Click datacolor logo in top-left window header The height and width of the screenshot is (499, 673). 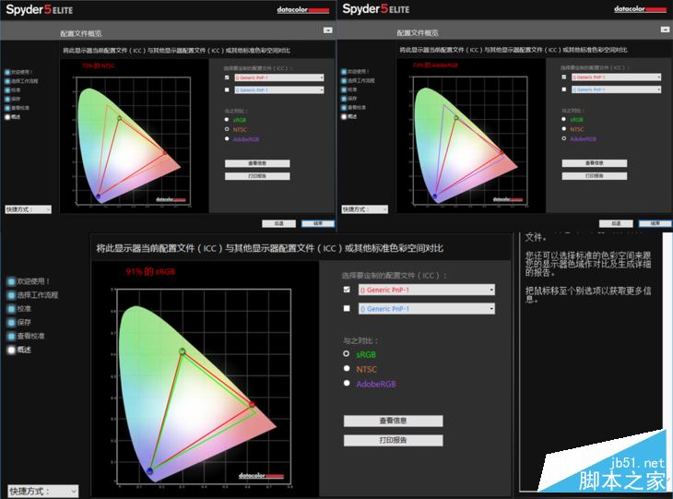[x=303, y=9]
